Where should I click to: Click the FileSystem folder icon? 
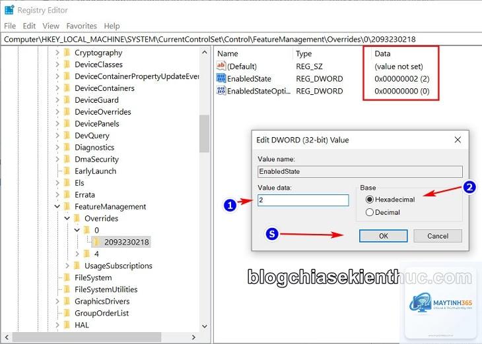67,277
